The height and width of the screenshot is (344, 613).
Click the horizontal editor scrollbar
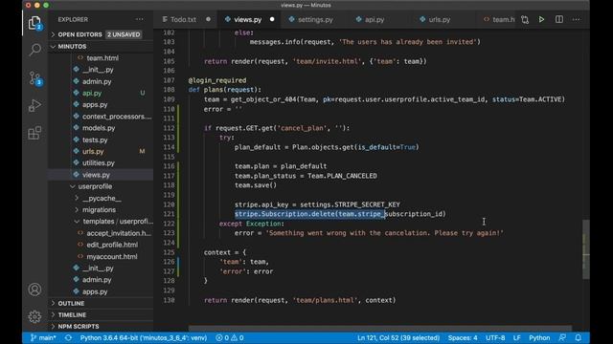coord(380,329)
